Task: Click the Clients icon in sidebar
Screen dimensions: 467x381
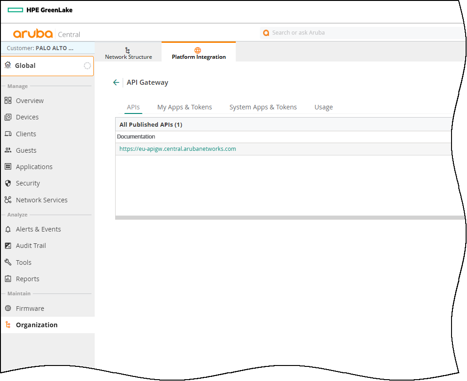Action: (x=8, y=134)
